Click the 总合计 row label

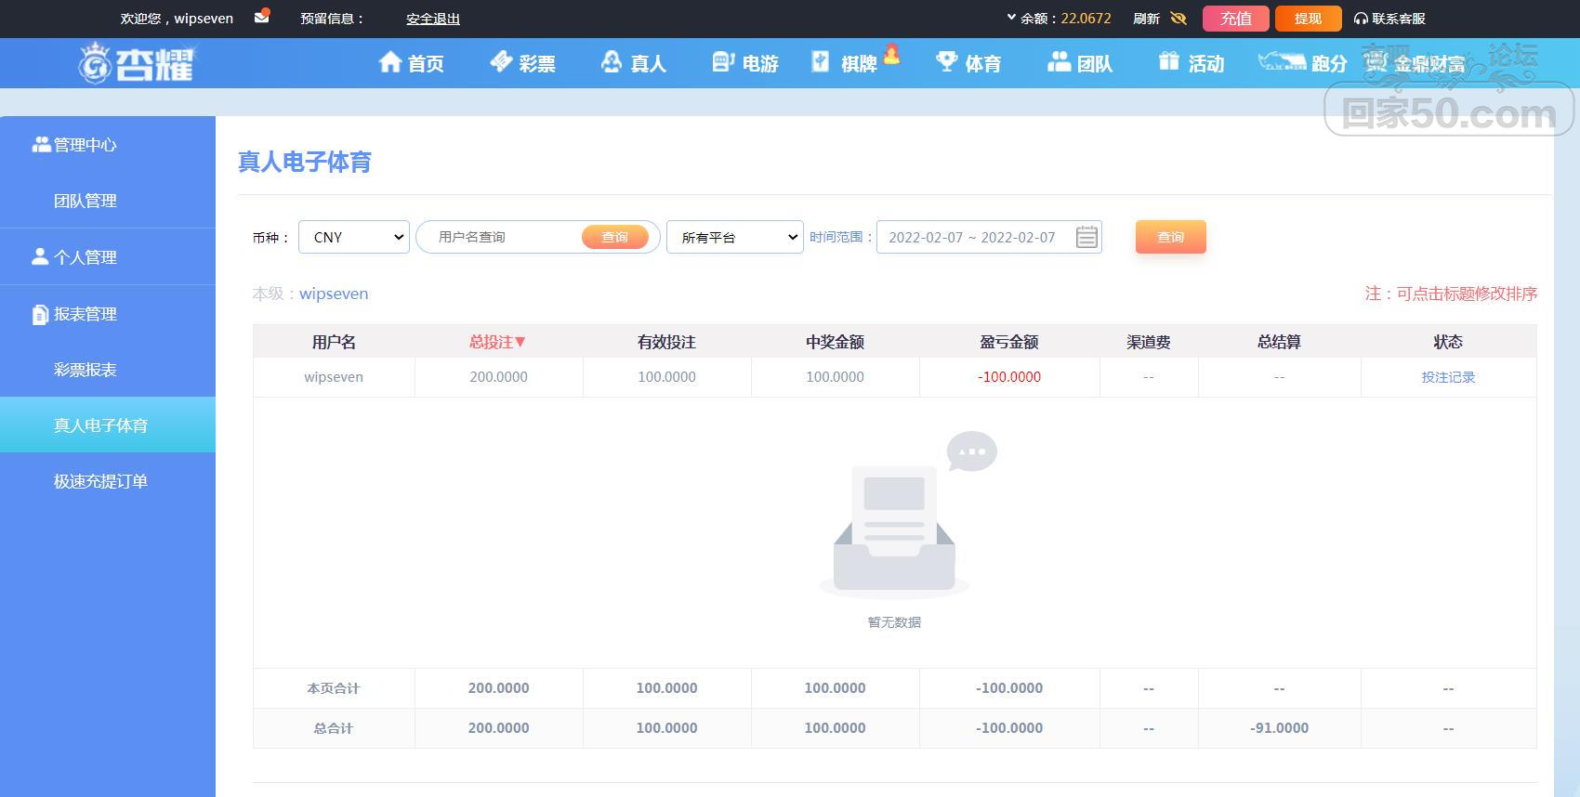pyautogui.click(x=334, y=728)
